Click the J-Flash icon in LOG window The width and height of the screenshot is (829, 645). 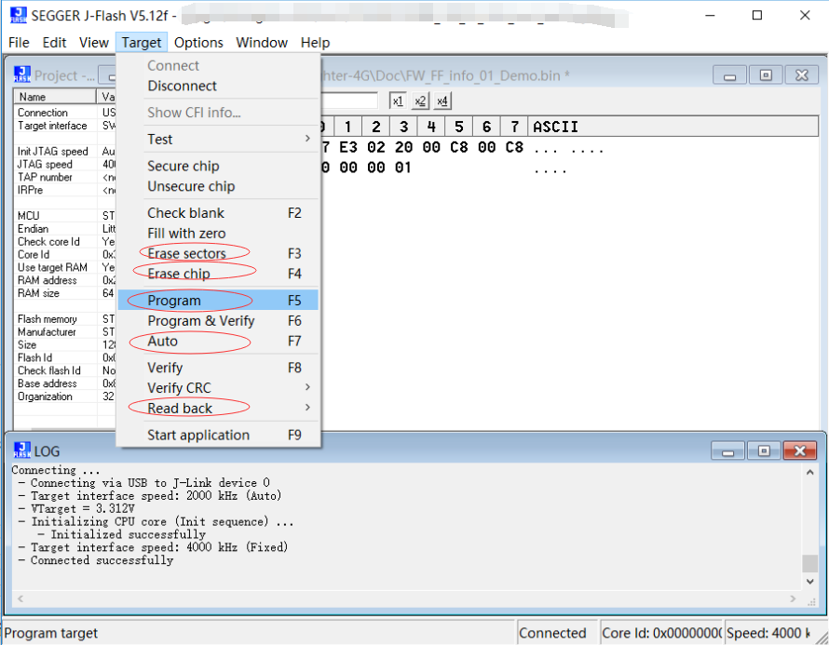click(21, 450)
